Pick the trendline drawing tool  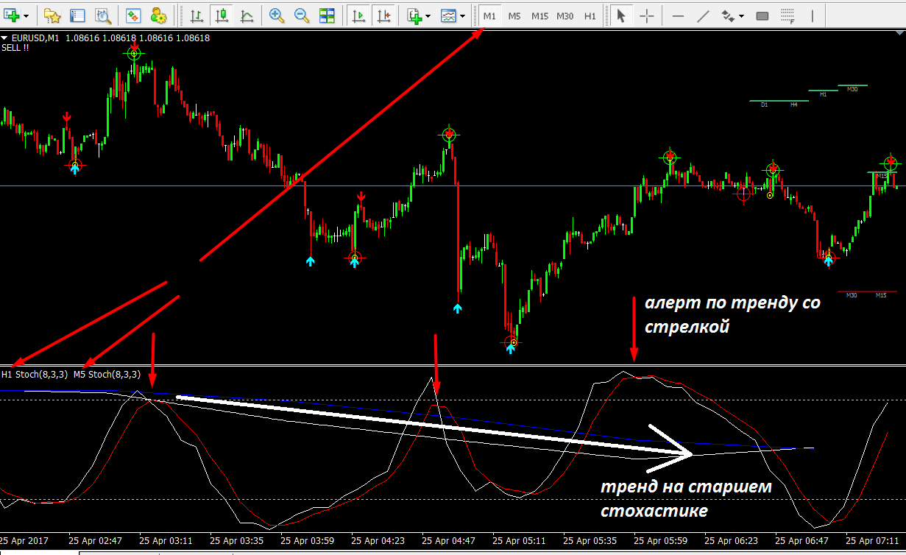(x=704, y=15)
